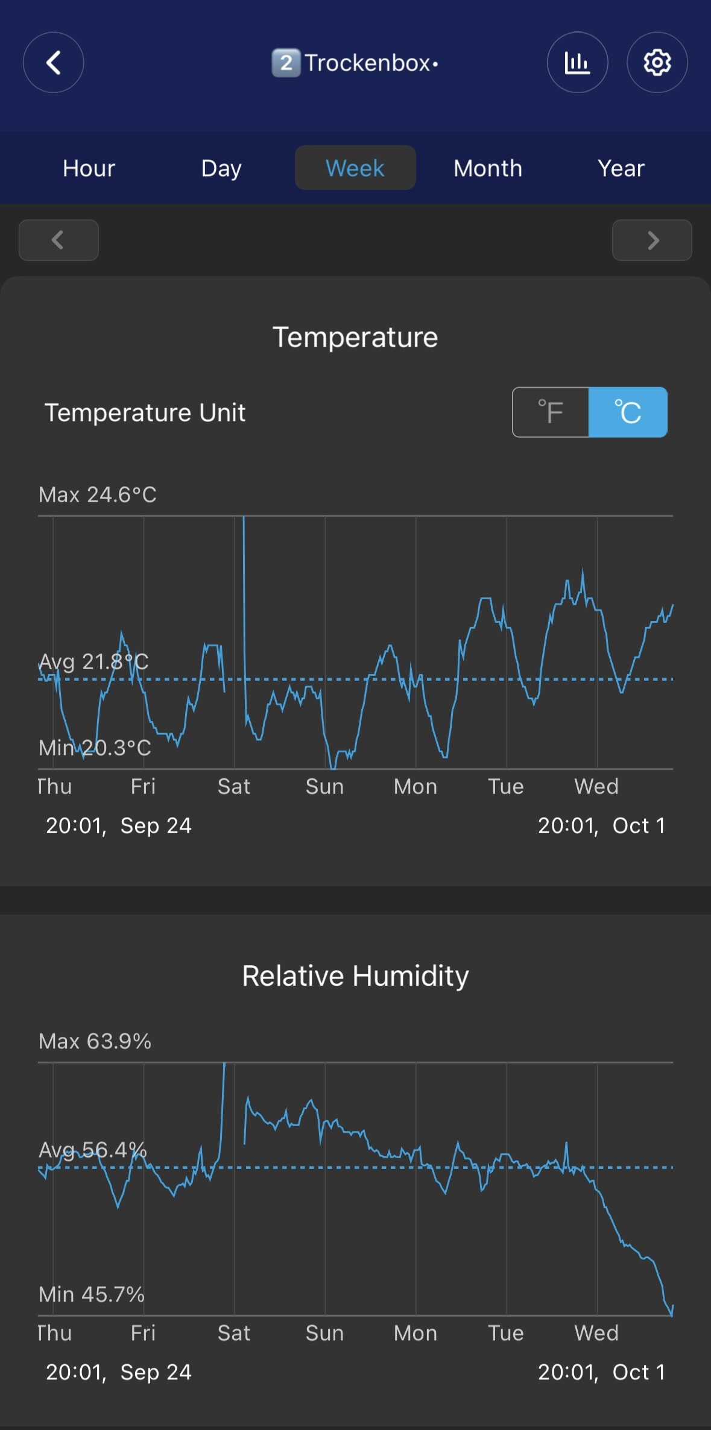Go to the next week with right chevron
The image size is (711, 1430).
(x=652, y=240)
